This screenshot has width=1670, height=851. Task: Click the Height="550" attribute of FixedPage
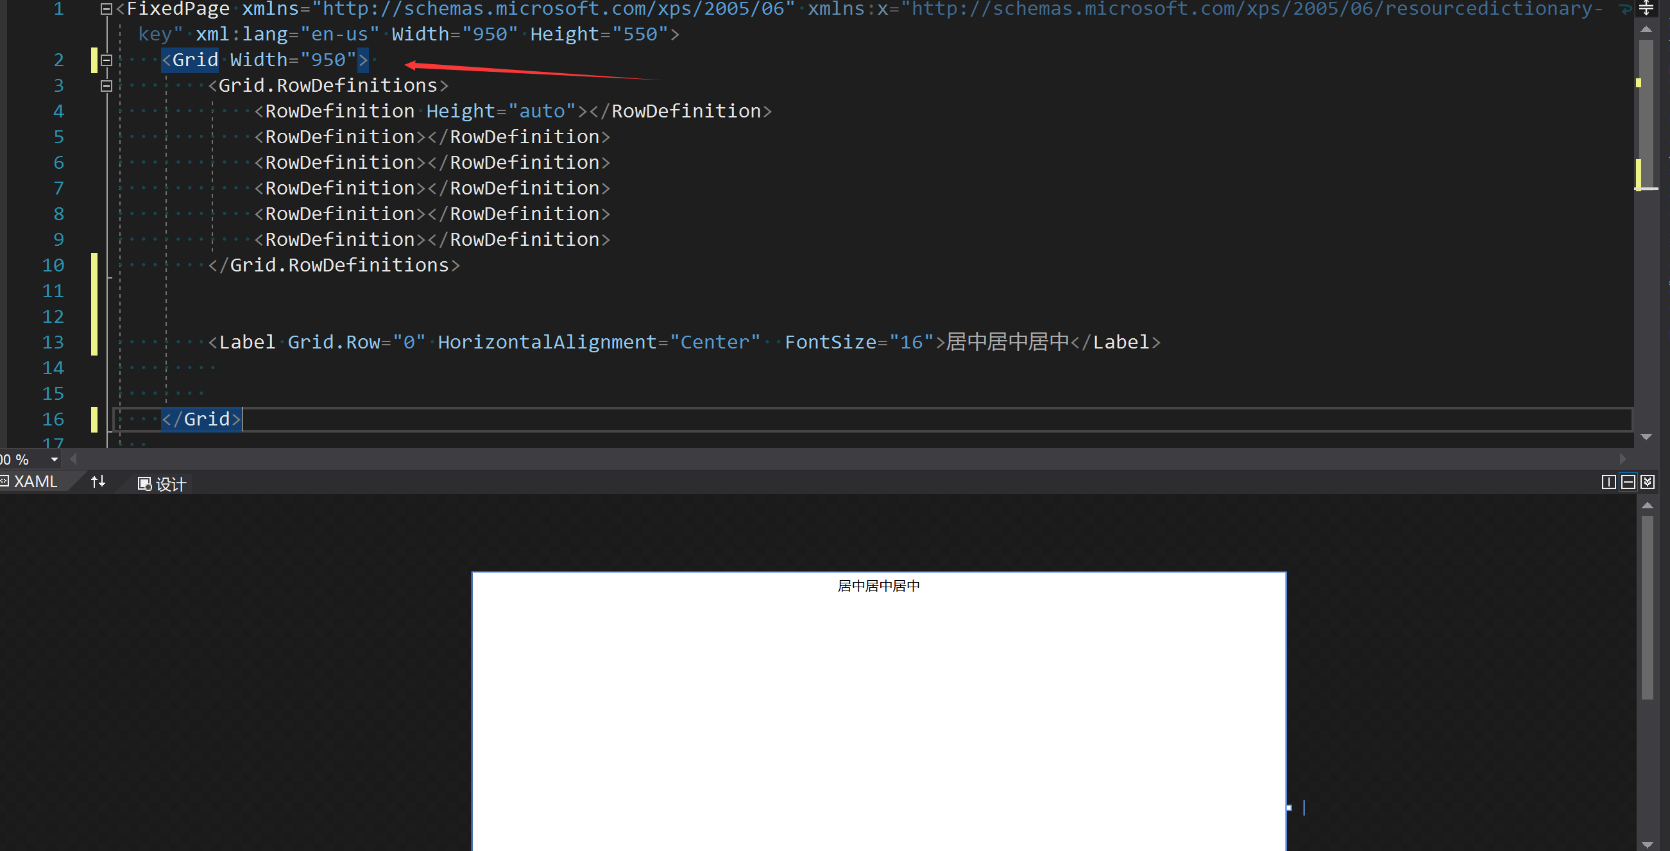pyautogui.click(x=599, y=35)
